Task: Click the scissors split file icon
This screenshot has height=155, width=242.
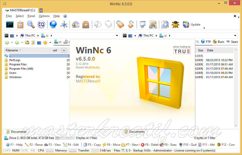Action: click(98, 25)
